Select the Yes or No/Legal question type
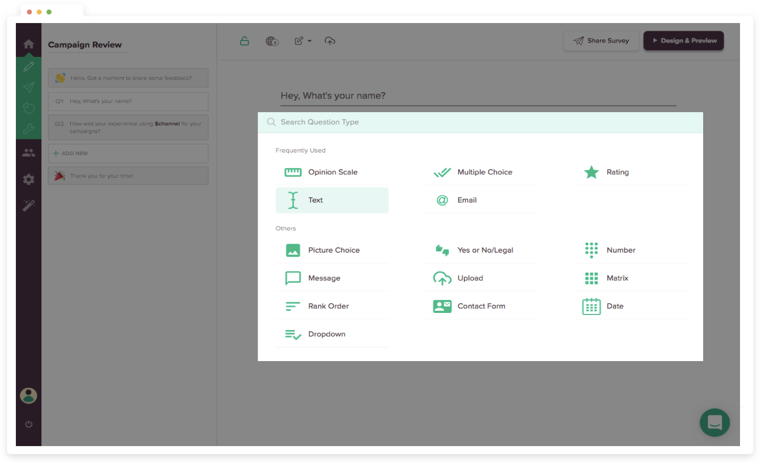This screenshot has width=760, height=463. 485,250
